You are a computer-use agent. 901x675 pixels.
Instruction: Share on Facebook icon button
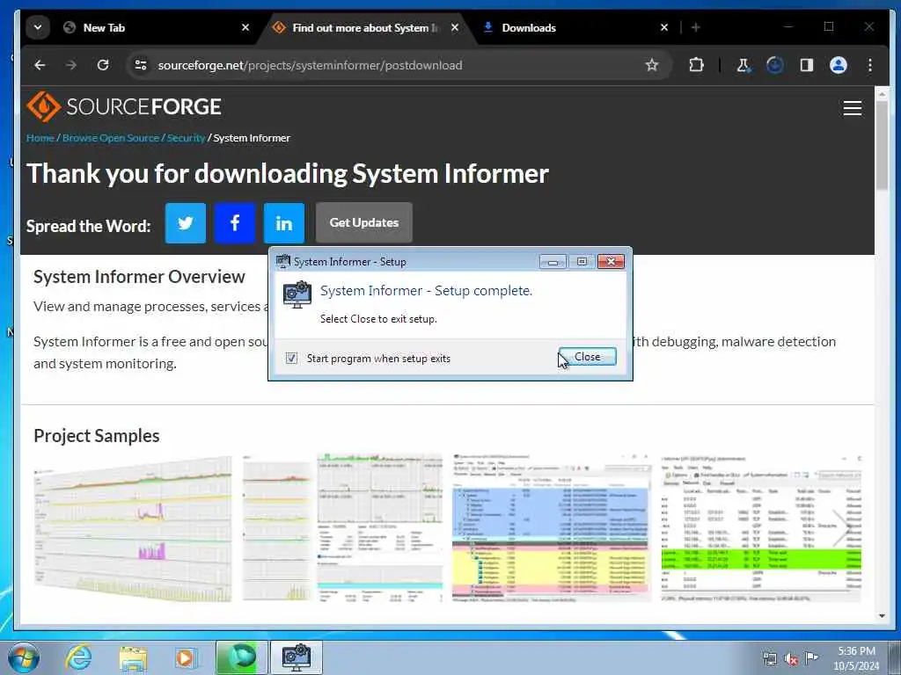[234, 222]
